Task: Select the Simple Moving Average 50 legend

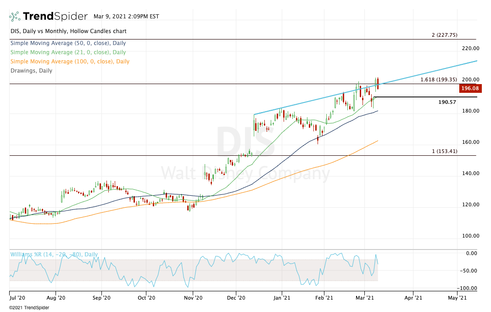Action: [67, 43]
